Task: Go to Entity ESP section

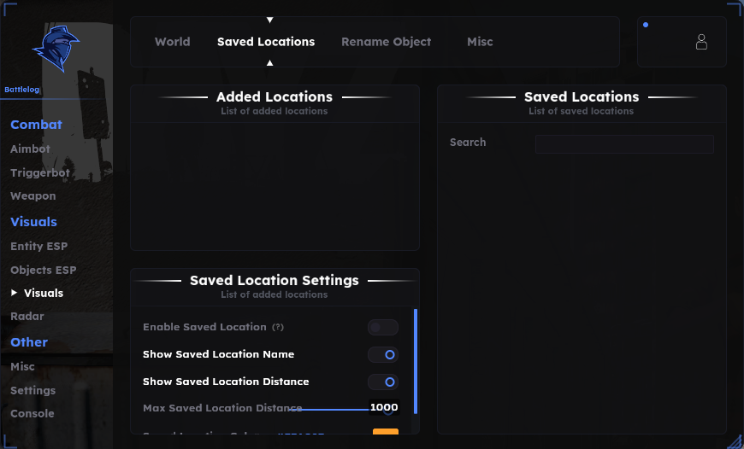Action: click(38, 247)
